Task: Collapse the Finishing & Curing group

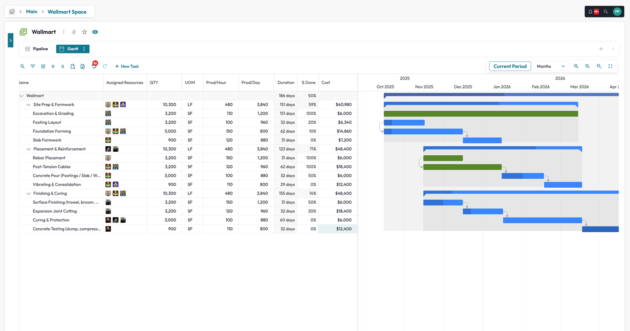Action: [28, 194]
